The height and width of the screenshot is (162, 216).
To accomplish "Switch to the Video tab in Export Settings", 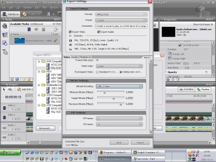I will (x=67, y=57).
